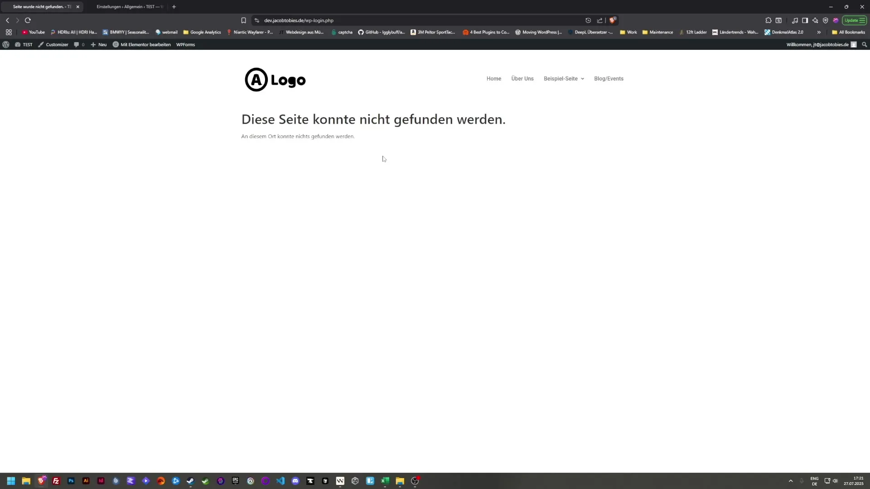This screenshot has height=489, width=870.
Task: Expand the Beispiel-Seite submenu chevron
Action: 583,78
